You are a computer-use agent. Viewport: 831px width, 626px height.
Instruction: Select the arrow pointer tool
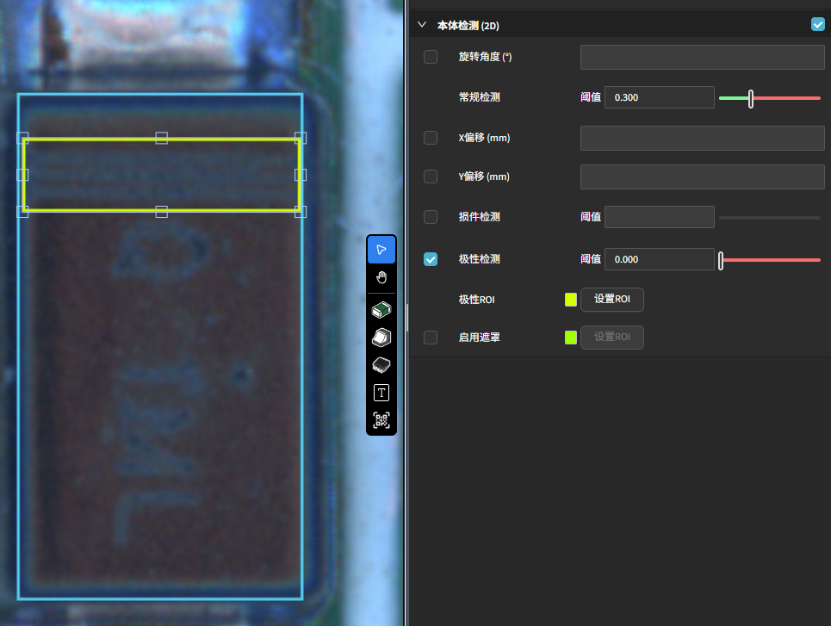coord(381,250)
